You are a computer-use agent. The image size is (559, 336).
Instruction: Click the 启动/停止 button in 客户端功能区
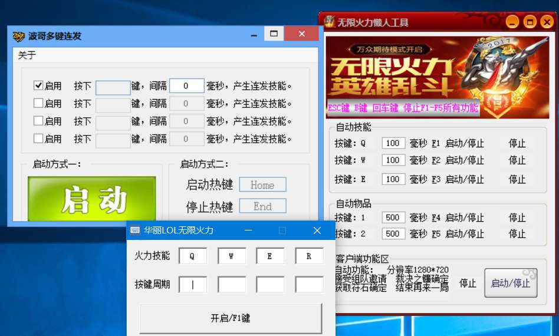(511, 284)
